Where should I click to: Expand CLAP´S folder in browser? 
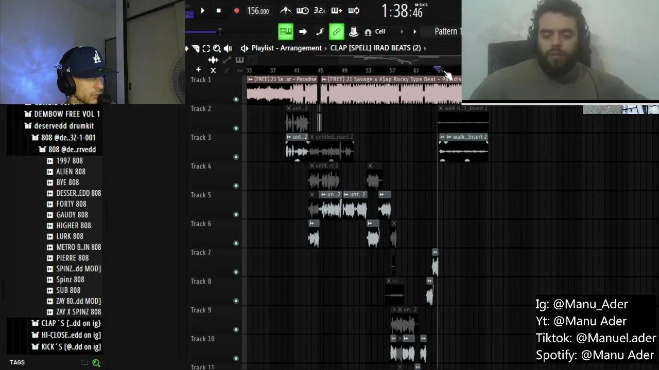pos(66,323)
